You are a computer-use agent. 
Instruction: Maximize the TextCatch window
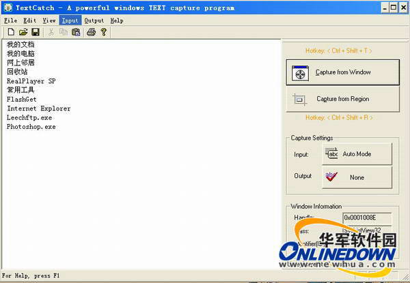(394, 8)
